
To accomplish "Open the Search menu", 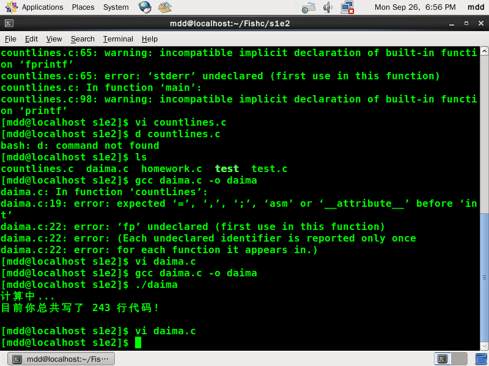I will click(x=83, y=39).
